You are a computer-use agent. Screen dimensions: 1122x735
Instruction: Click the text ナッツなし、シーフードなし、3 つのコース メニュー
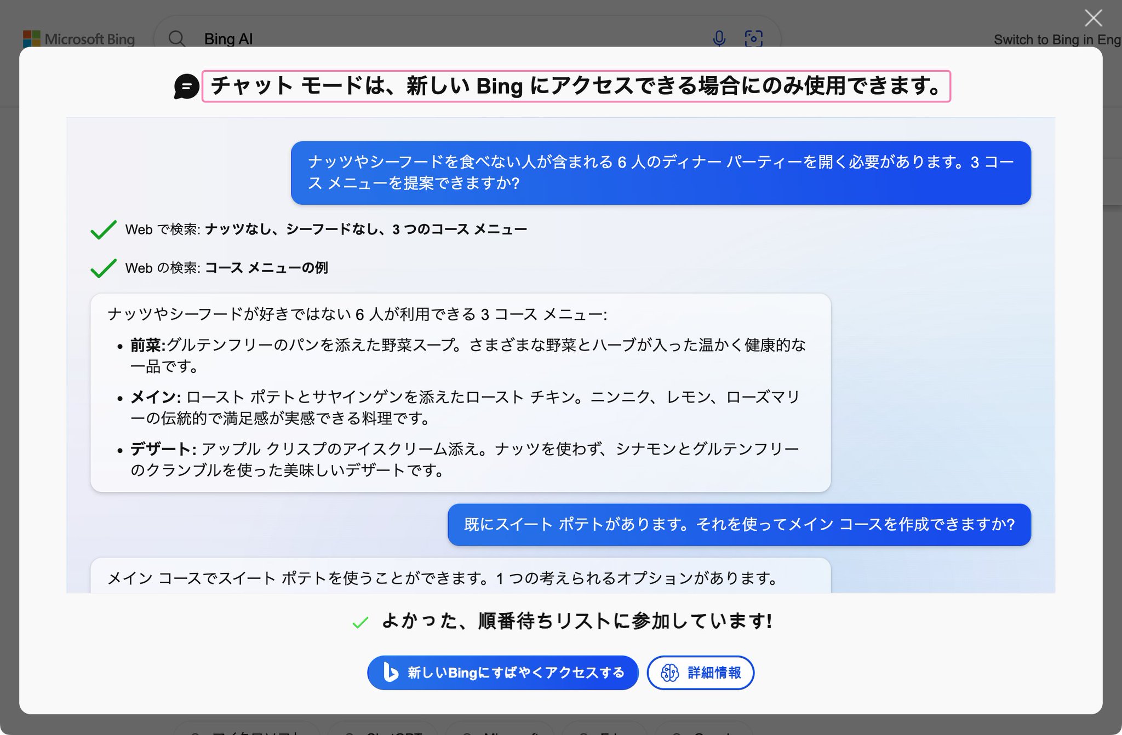(x=366, y=229)
